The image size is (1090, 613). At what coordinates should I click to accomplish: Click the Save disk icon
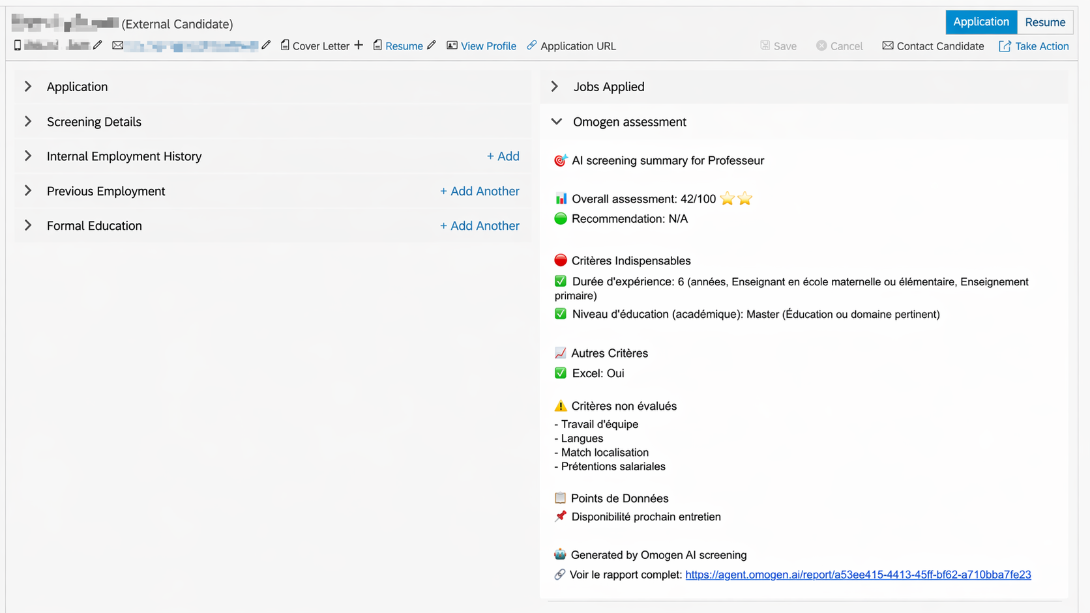pyautogui.click(x=765, y=45)
